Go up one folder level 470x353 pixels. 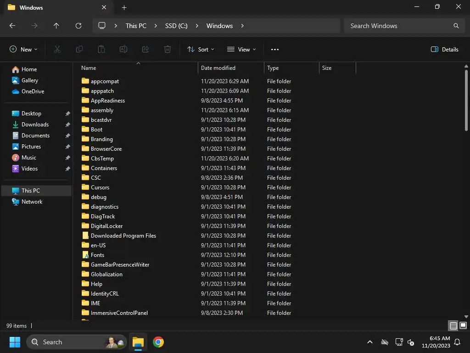coord(56,26)
